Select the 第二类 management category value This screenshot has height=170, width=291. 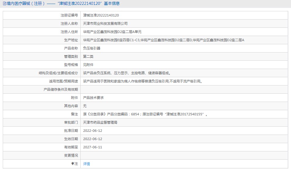[x=88, y=56]
